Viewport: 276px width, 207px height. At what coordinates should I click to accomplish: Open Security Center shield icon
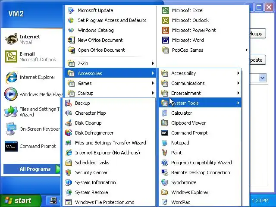click(x=68, y=172)
